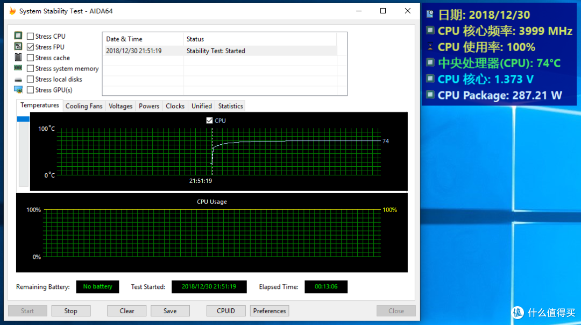Click the 21:51:19 time marker under graph

(201, 181)
